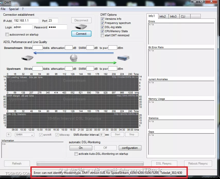Click the Port field

point(53,21)
